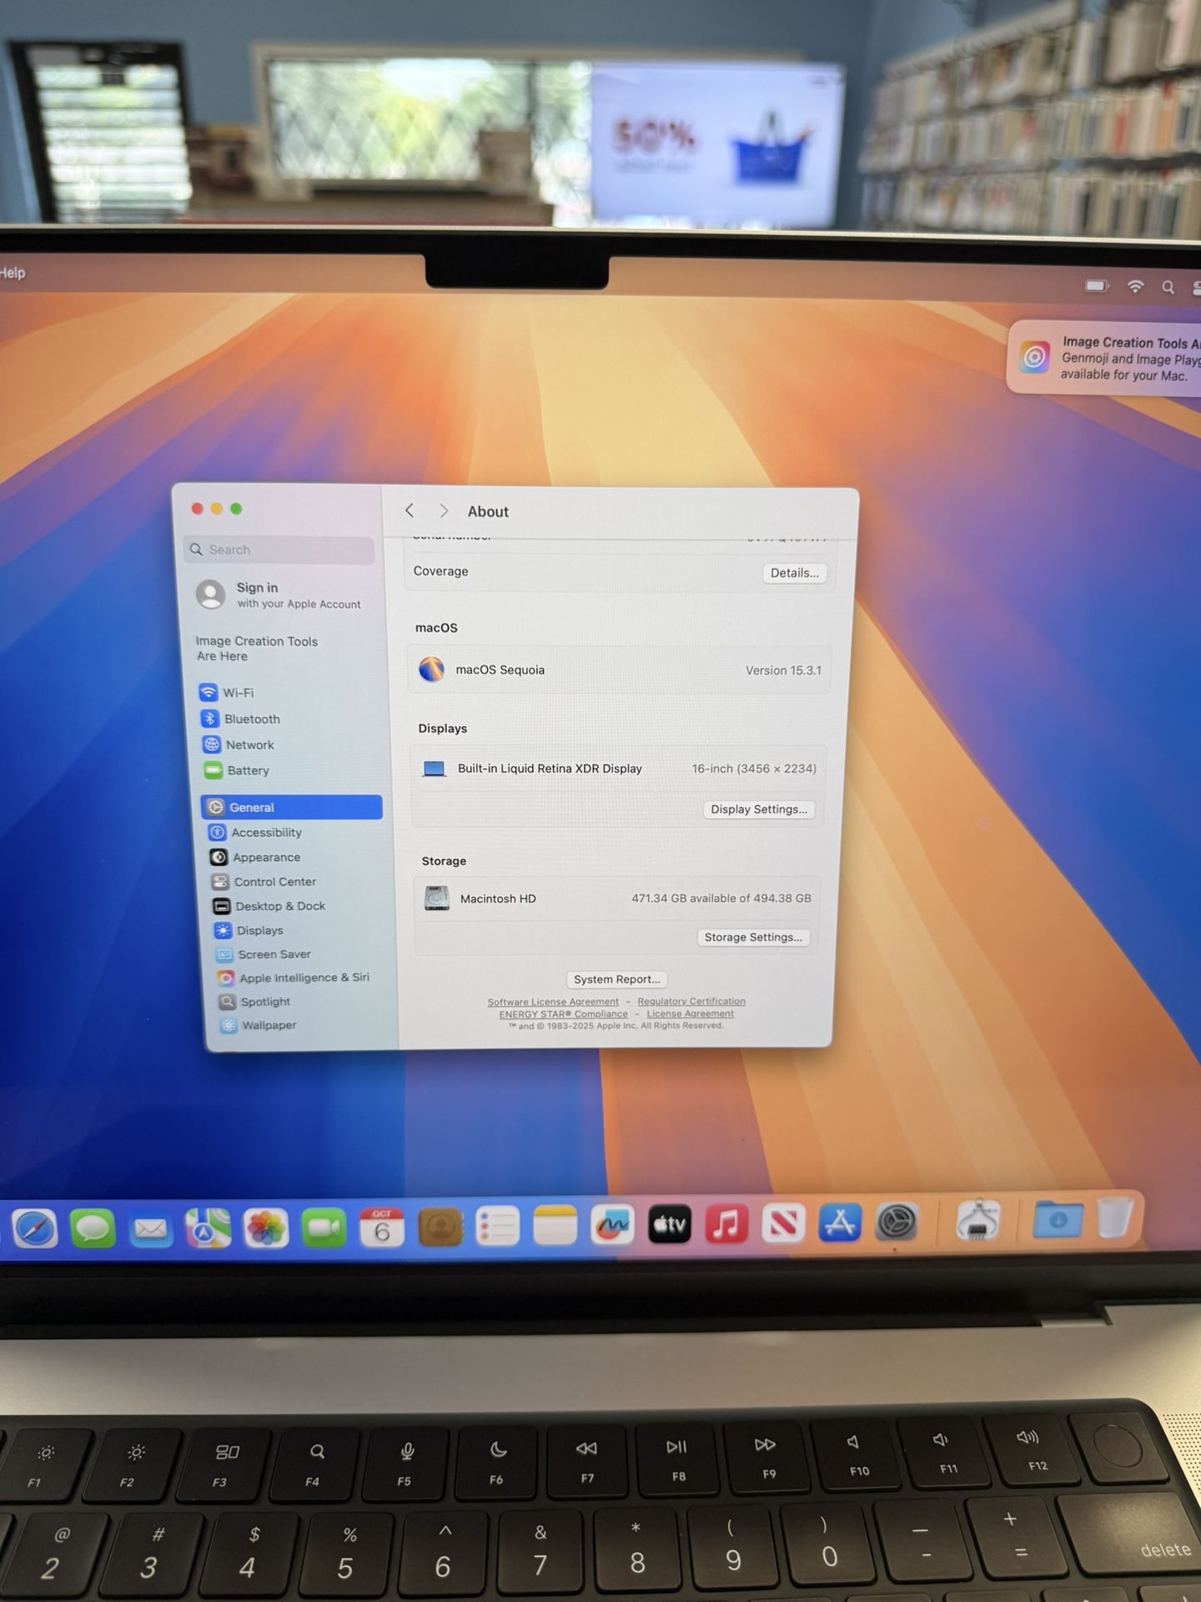Open Image Creation Tools Are Here notice
Screen dimensions: 1201x1602
point(257,648)
